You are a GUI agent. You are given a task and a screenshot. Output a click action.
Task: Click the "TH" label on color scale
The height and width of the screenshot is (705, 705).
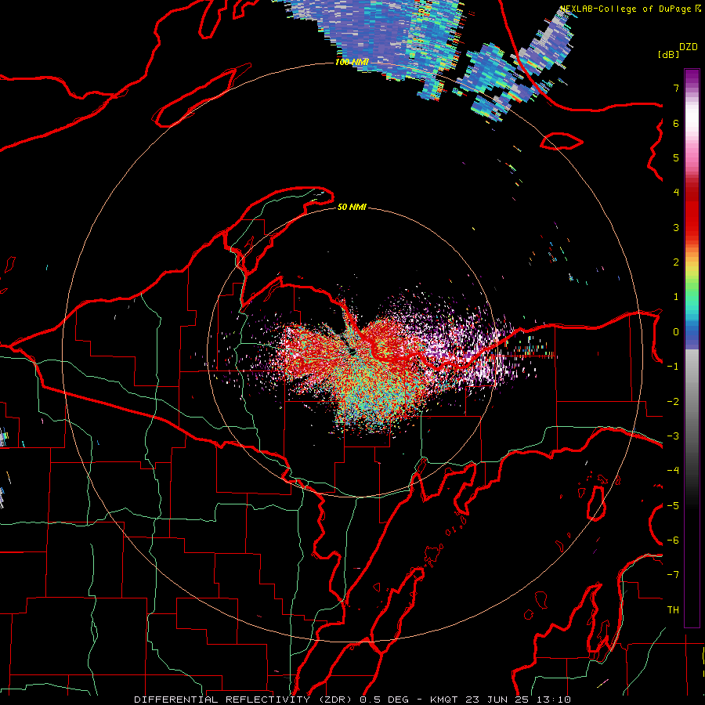coord(673,610)
